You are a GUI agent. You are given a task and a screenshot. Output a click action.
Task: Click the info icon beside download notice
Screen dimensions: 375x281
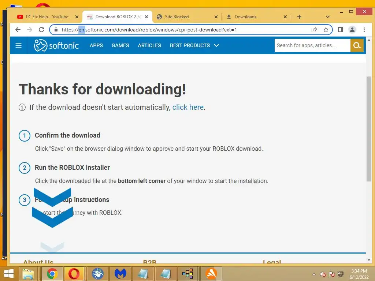pos(22,108)
